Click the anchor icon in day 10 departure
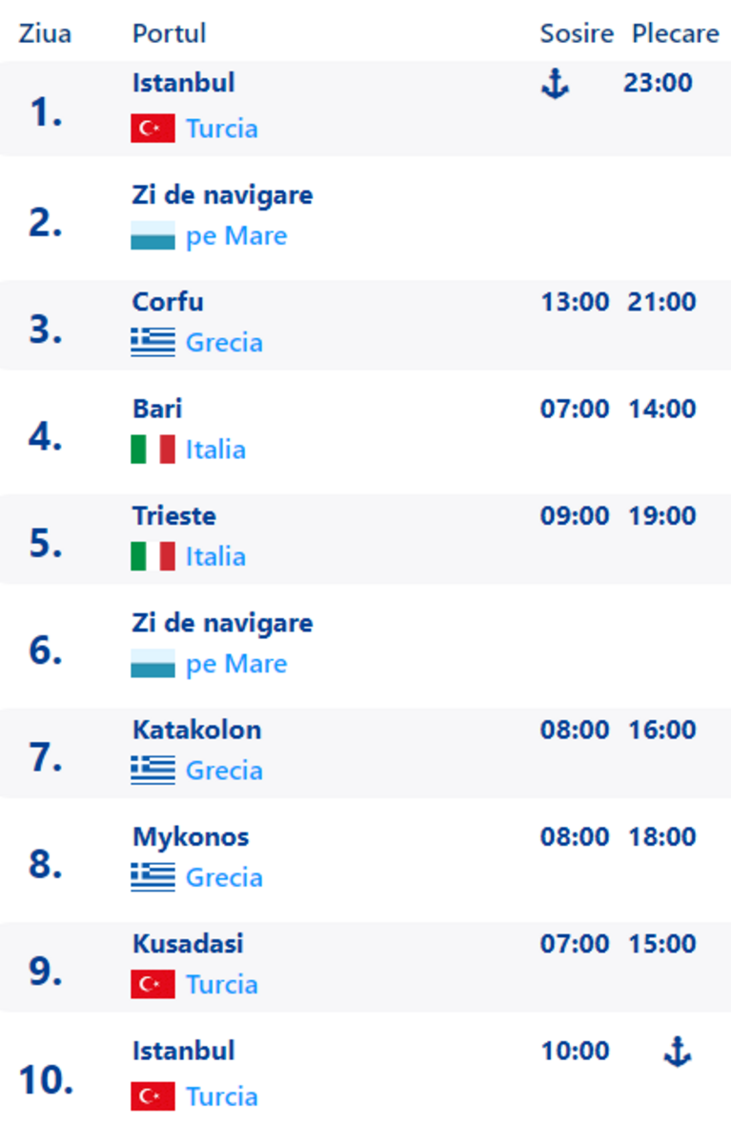This screenshot has height=1143, width=731. (677, 1053)
